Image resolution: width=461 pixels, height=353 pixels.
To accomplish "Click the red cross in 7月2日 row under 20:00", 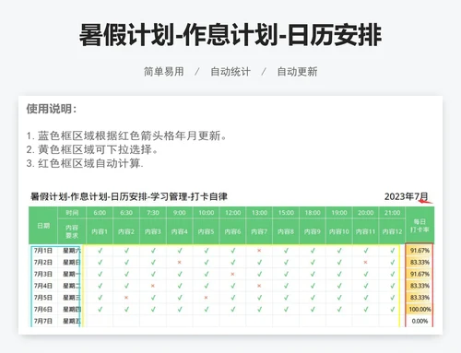I will 365,263.
